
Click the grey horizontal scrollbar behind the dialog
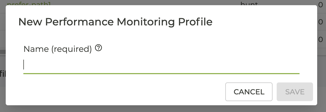coord(3,52)
